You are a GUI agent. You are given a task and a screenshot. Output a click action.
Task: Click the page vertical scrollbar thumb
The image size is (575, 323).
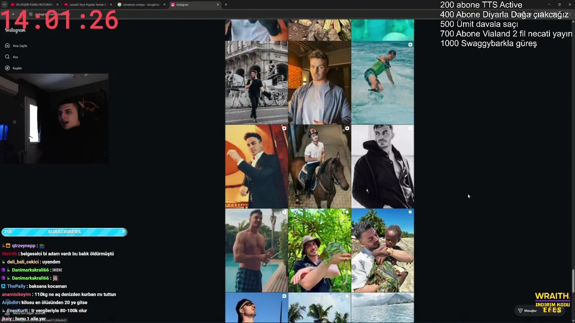pos(573,281)
